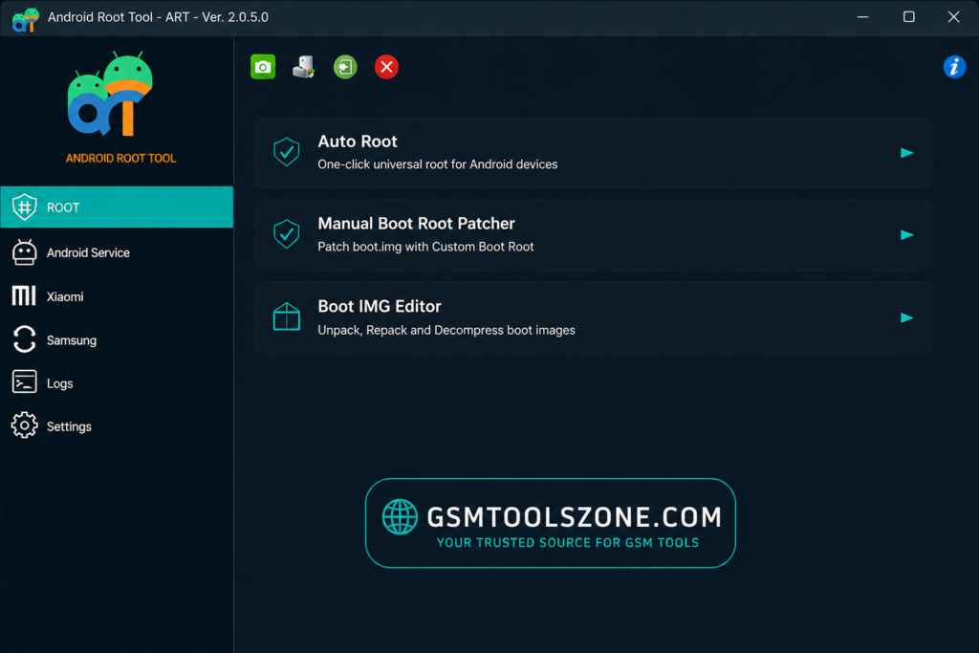Open the Boot IMG Editor title

click(x=380, y=307)
